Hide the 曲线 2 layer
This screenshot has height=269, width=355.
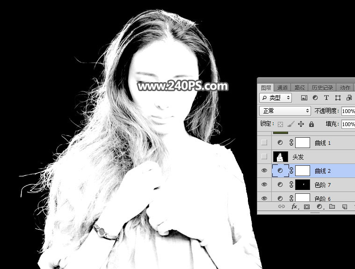click(264, 170)
